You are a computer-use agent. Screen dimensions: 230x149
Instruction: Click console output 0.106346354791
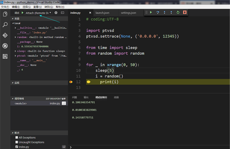83,102
